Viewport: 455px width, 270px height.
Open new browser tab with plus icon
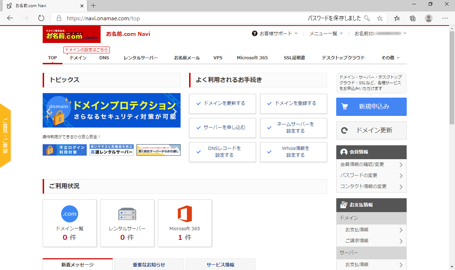tap(93, 6)
